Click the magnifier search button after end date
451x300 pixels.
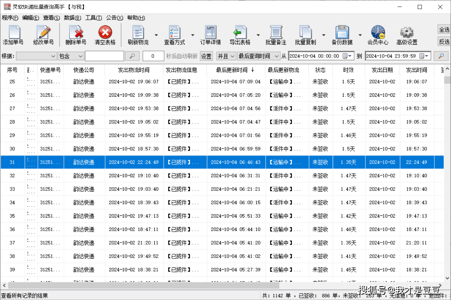coord(441,56)
